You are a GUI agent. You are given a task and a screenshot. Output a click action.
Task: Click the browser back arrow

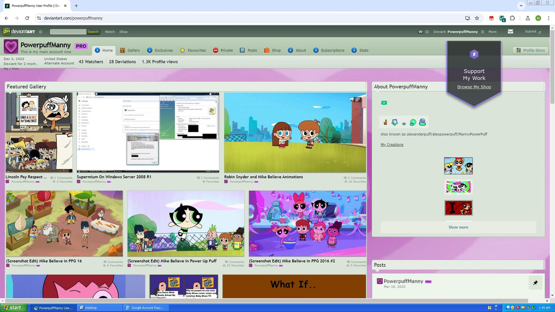(7, 18)
